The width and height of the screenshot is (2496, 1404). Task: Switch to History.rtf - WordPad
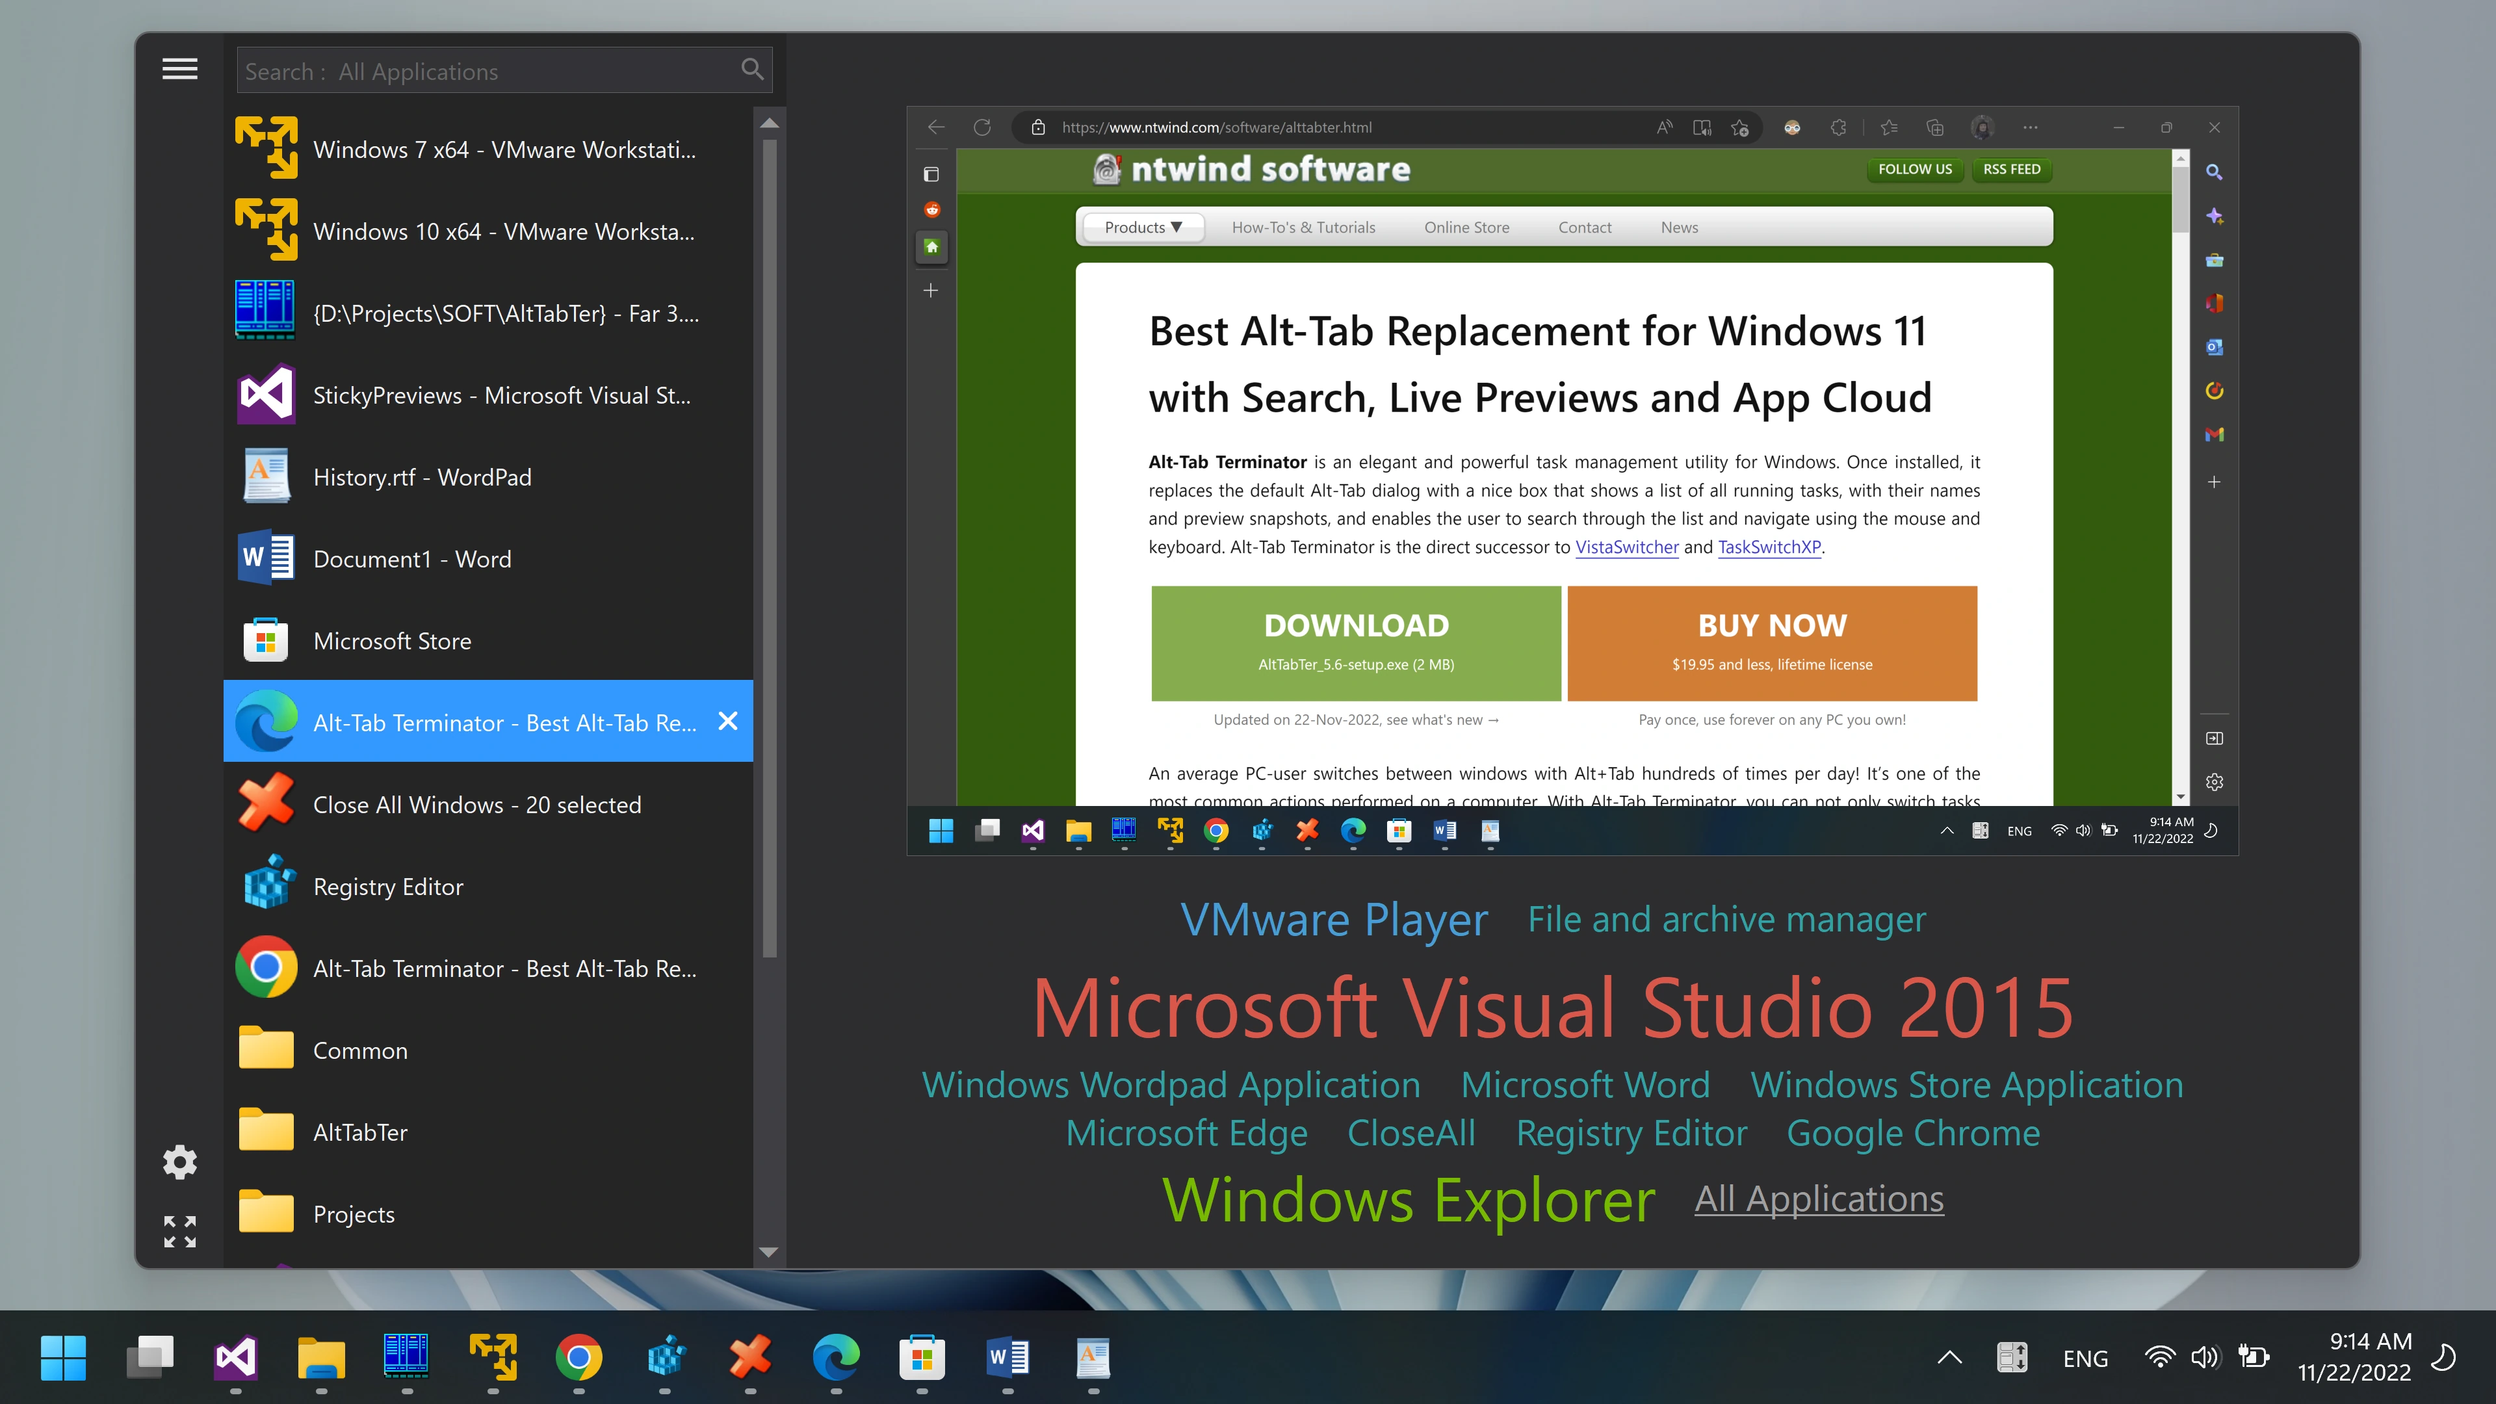488,476
